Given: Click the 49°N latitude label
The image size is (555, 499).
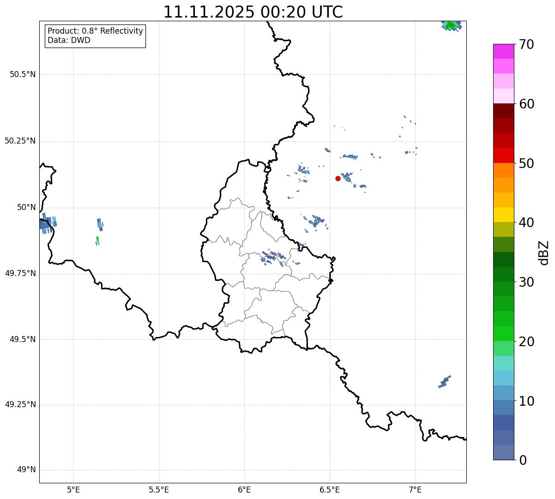Looking at the screenshot, I should click(x=26, y=470).
